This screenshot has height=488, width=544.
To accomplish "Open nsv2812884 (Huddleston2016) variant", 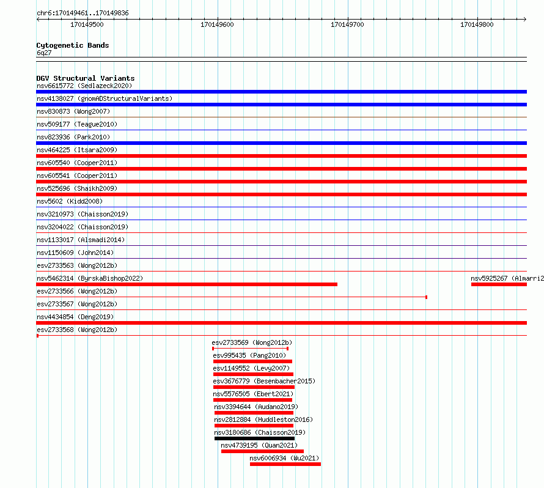I will coord(263,420).
